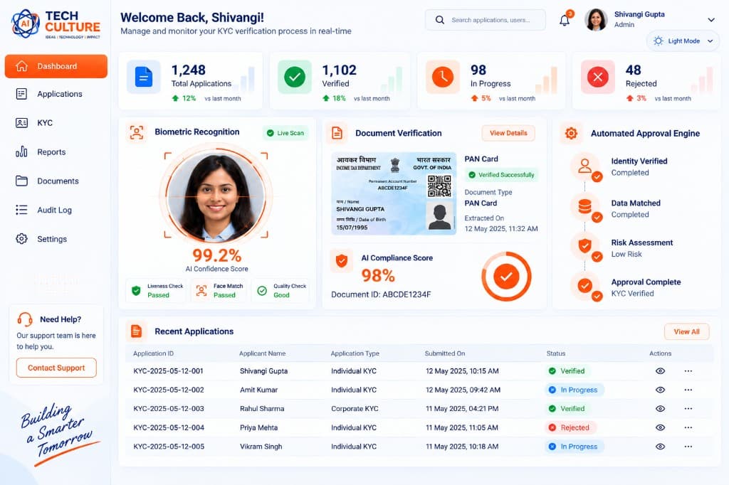Viewport: 729px width, 485px height.
Task: Click the Automated Approval Engine gear icon
Action: click(x=572, y=133)
